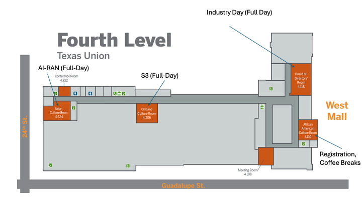Viewport: 362px width, 203px height.
Task: Click the stairs icon right of the top elevator icon
Action: [x=124, y=94]
